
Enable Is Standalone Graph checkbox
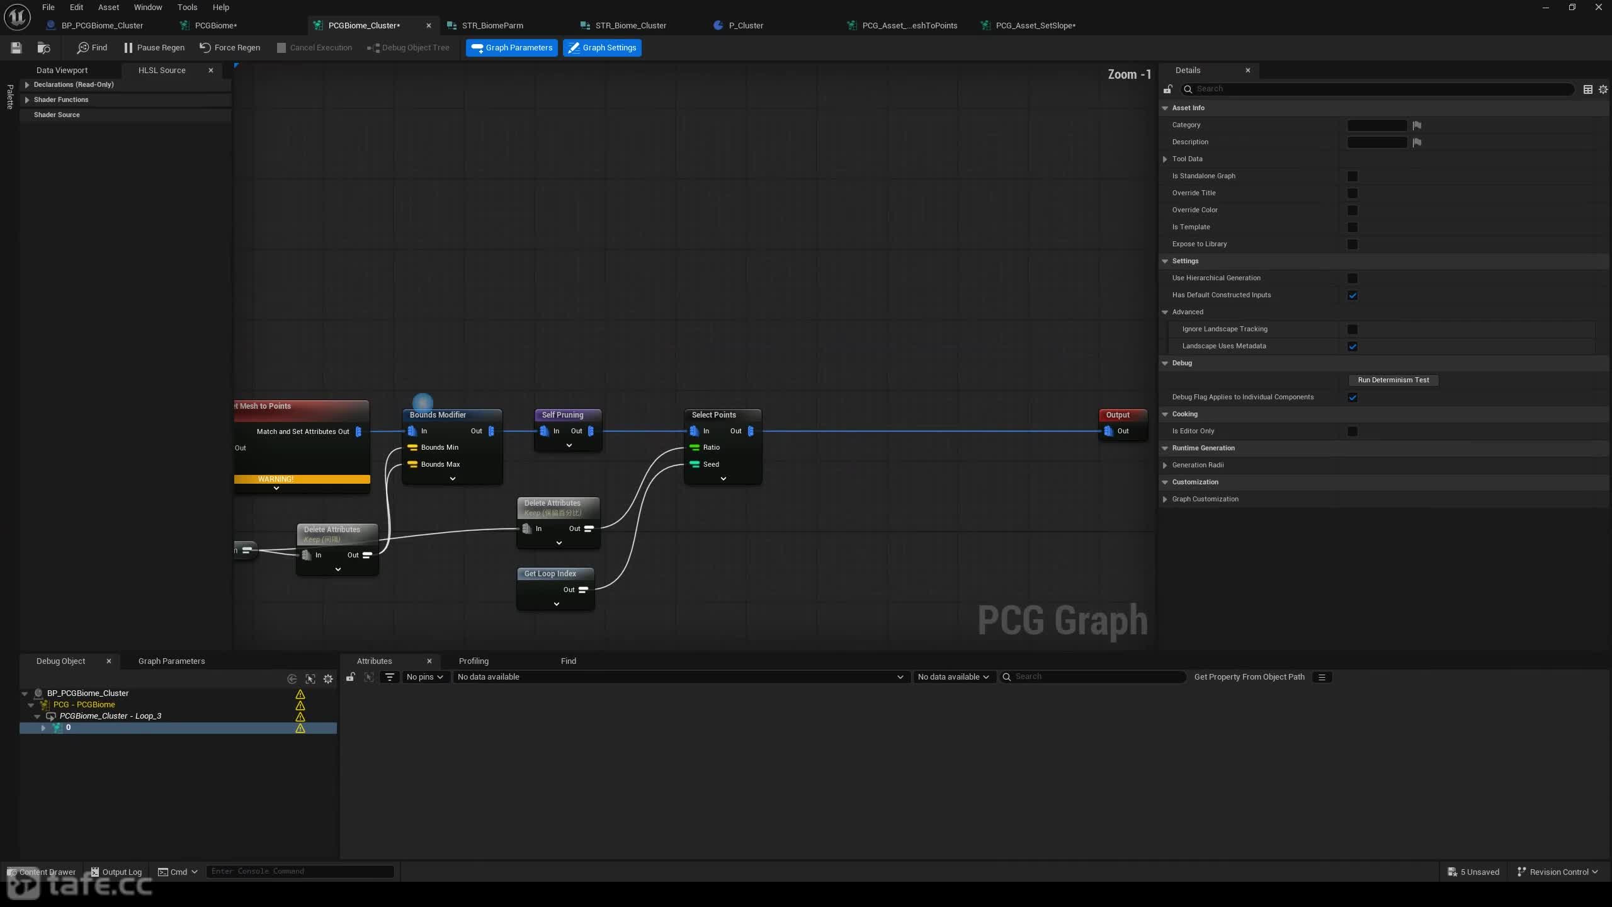click(1353, 176)
